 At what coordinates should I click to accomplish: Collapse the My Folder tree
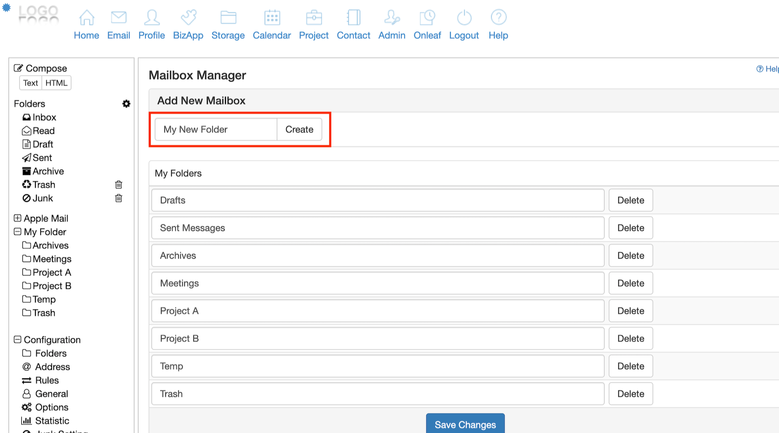coord(17,232)
